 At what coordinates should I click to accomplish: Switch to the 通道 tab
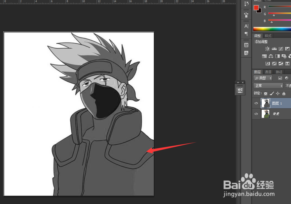pos(268,72)
